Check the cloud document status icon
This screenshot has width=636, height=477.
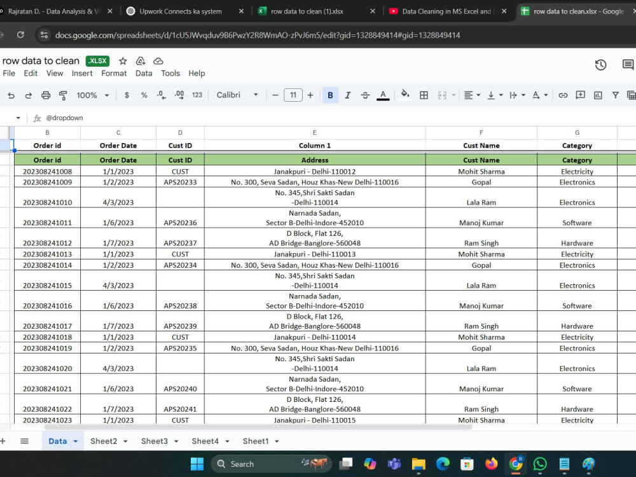coord(158,61)
